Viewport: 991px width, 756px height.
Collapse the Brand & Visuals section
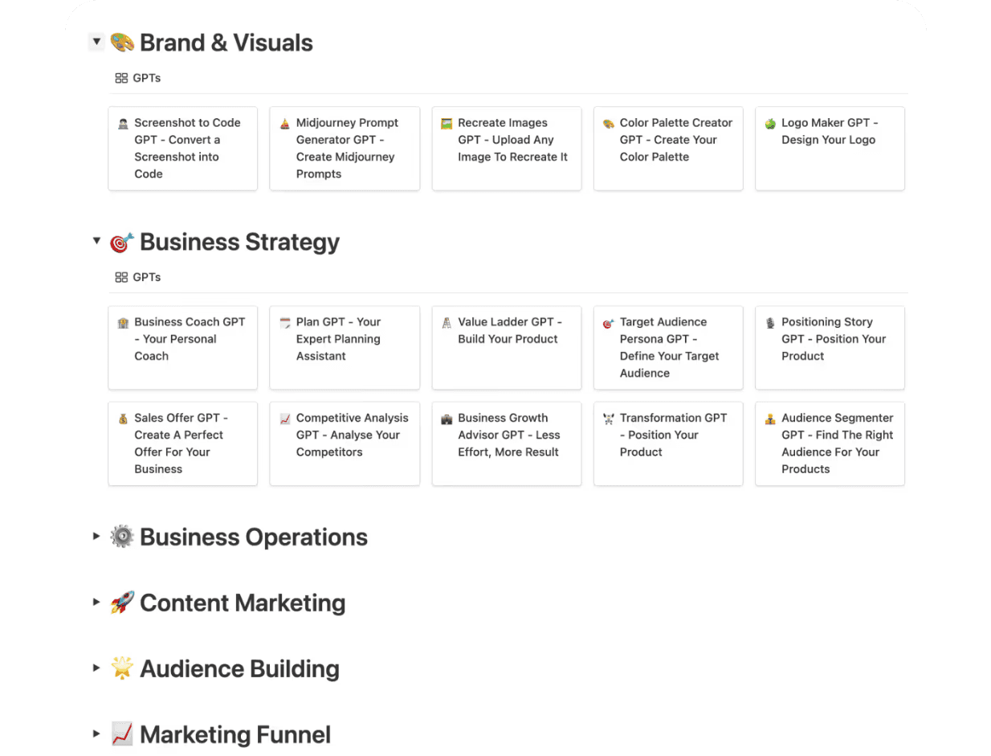coord(96,42)
